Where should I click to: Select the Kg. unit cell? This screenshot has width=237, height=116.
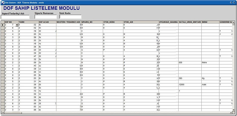pyautogui.click(x=210, y=78)
